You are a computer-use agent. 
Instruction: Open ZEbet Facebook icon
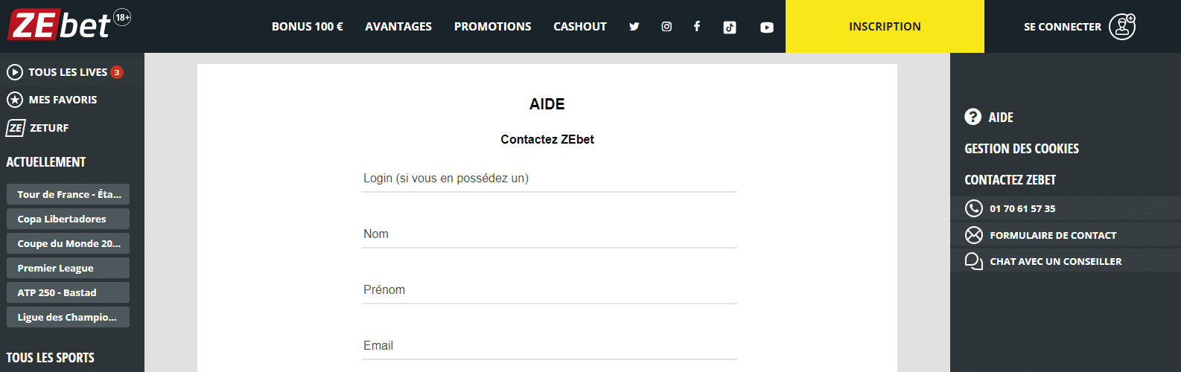click(x=697, y=27)
